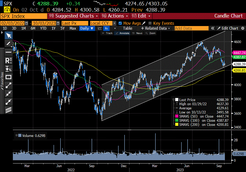Screen dimensions: 246x172
Task: Select the 5Y range tab
Action: tap(63, 28)
